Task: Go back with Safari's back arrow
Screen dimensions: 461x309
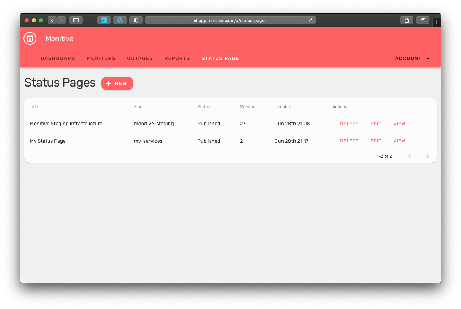Action: click(52, 20)
